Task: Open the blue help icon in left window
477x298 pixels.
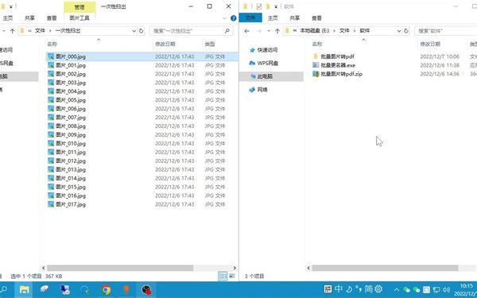Action: tap(233, 18)
